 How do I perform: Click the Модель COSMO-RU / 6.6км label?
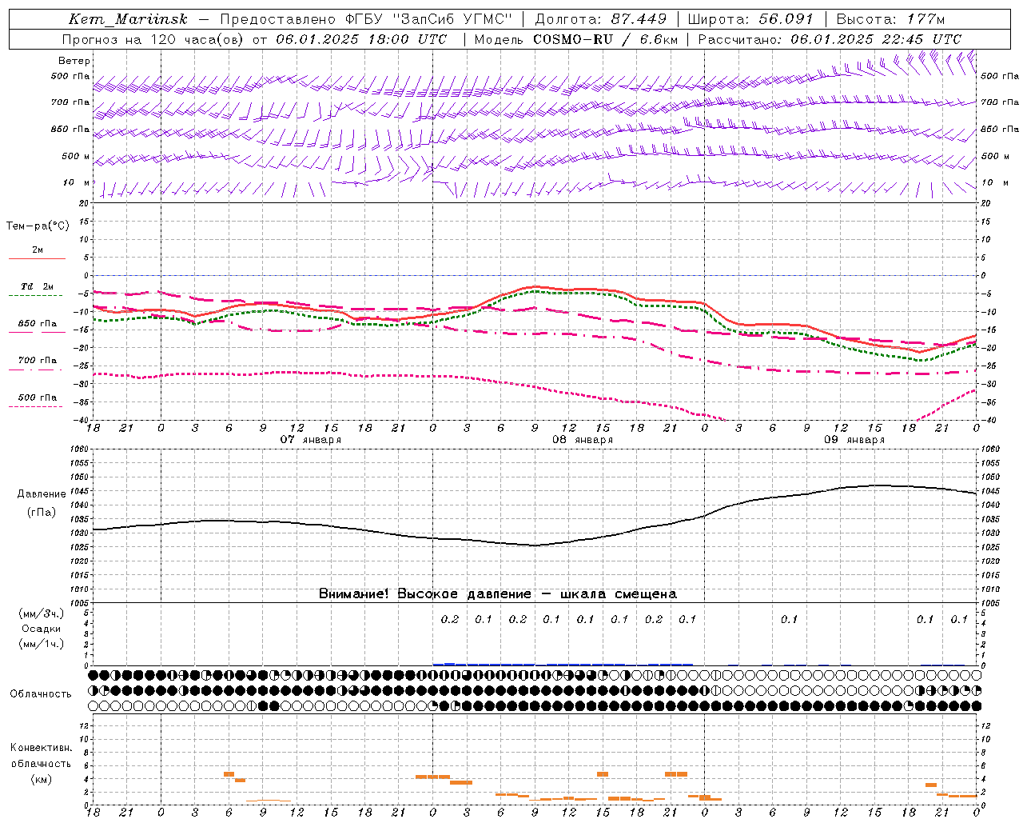tap(576, 39)
